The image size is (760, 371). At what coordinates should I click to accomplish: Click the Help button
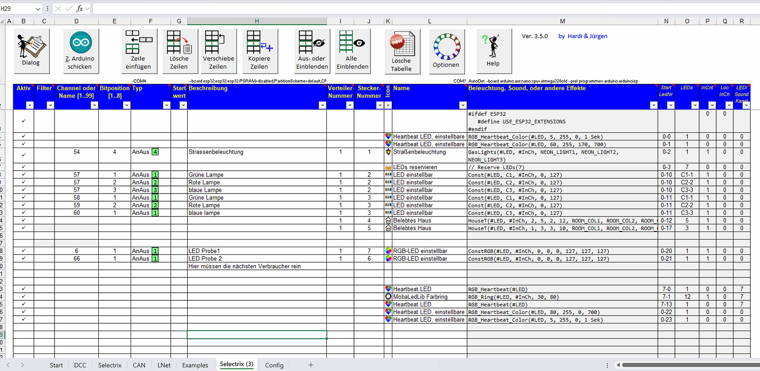(x=494, y=51)
